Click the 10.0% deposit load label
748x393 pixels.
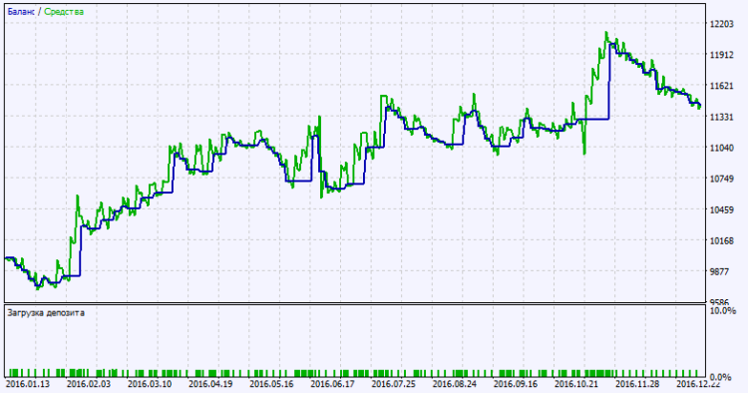coord(723,311)
